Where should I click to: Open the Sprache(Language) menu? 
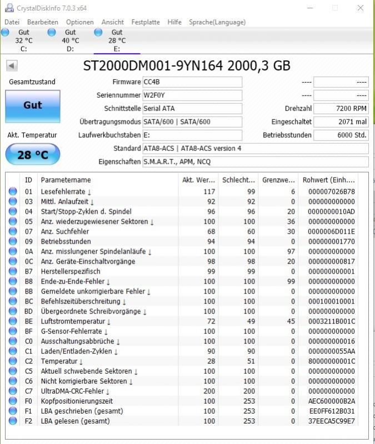217,22
